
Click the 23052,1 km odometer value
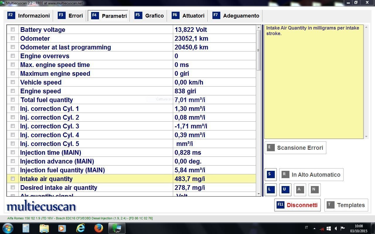point(191,38)
